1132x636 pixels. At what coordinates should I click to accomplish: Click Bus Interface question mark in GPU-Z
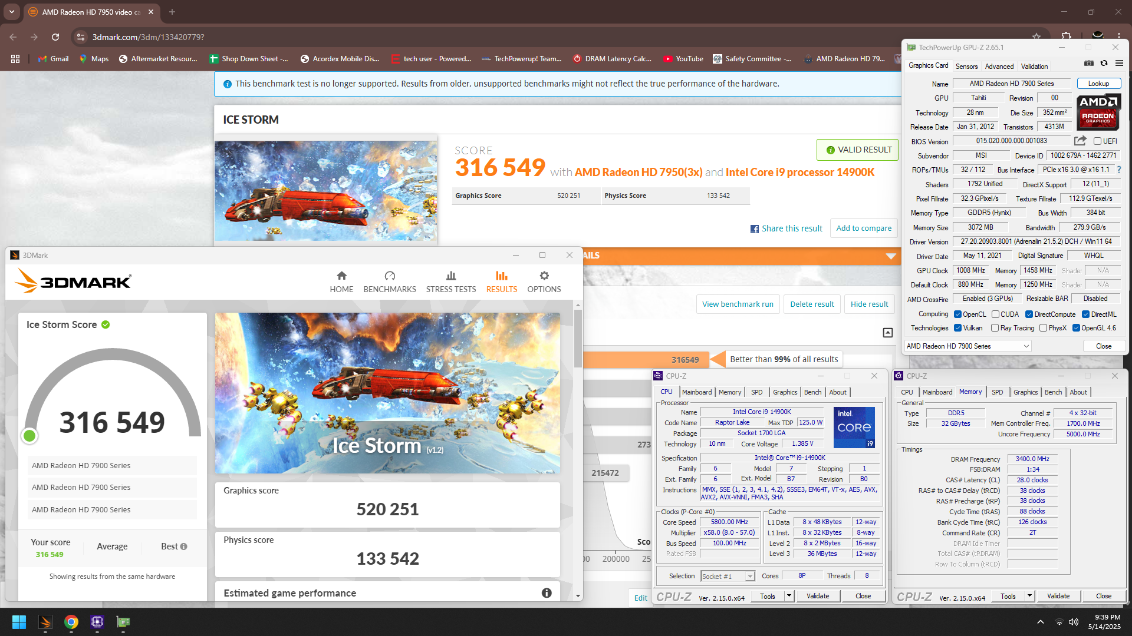(1118, 170)
